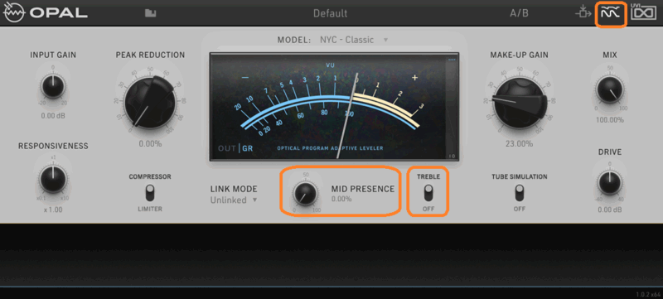Toggle the Compressor/Limiter switch

[x=150, y=193]
